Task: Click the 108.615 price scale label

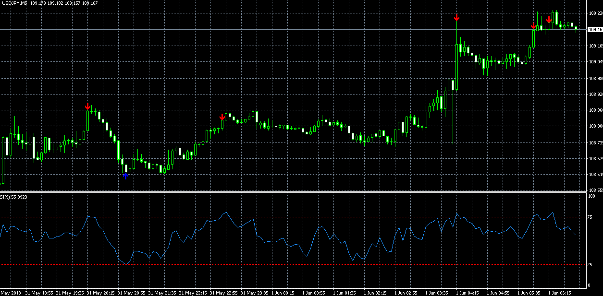Action: coord(596,175)
